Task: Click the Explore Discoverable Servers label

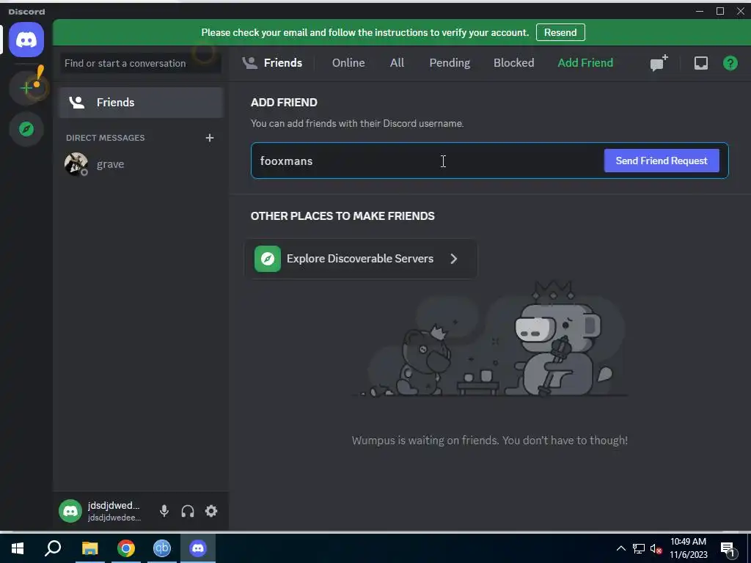Action: click(359, 259)
